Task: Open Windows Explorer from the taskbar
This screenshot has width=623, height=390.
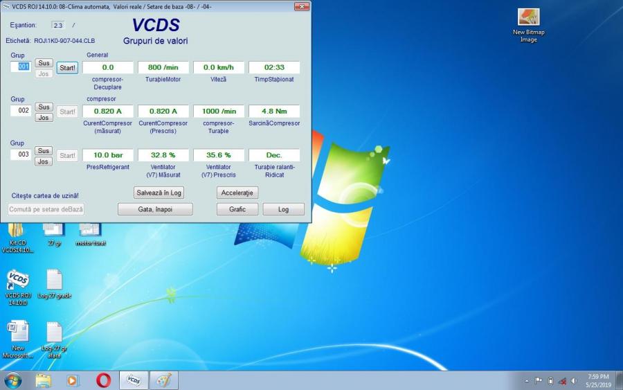Action: point(43,380)
